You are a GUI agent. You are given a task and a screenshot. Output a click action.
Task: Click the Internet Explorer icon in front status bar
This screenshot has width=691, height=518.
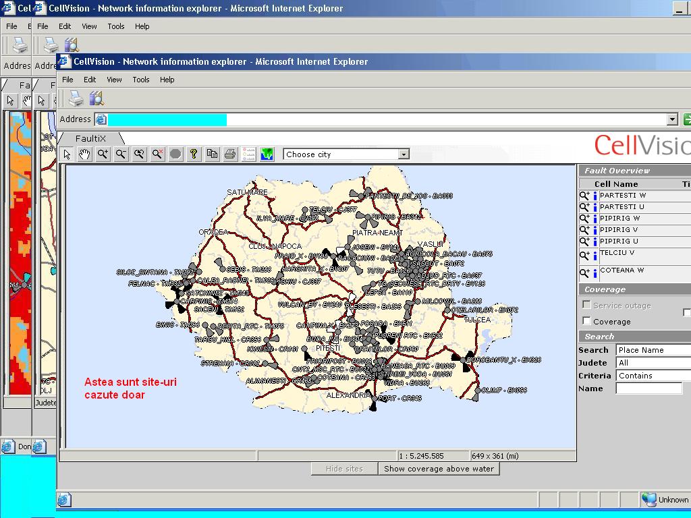pos(64,500)
